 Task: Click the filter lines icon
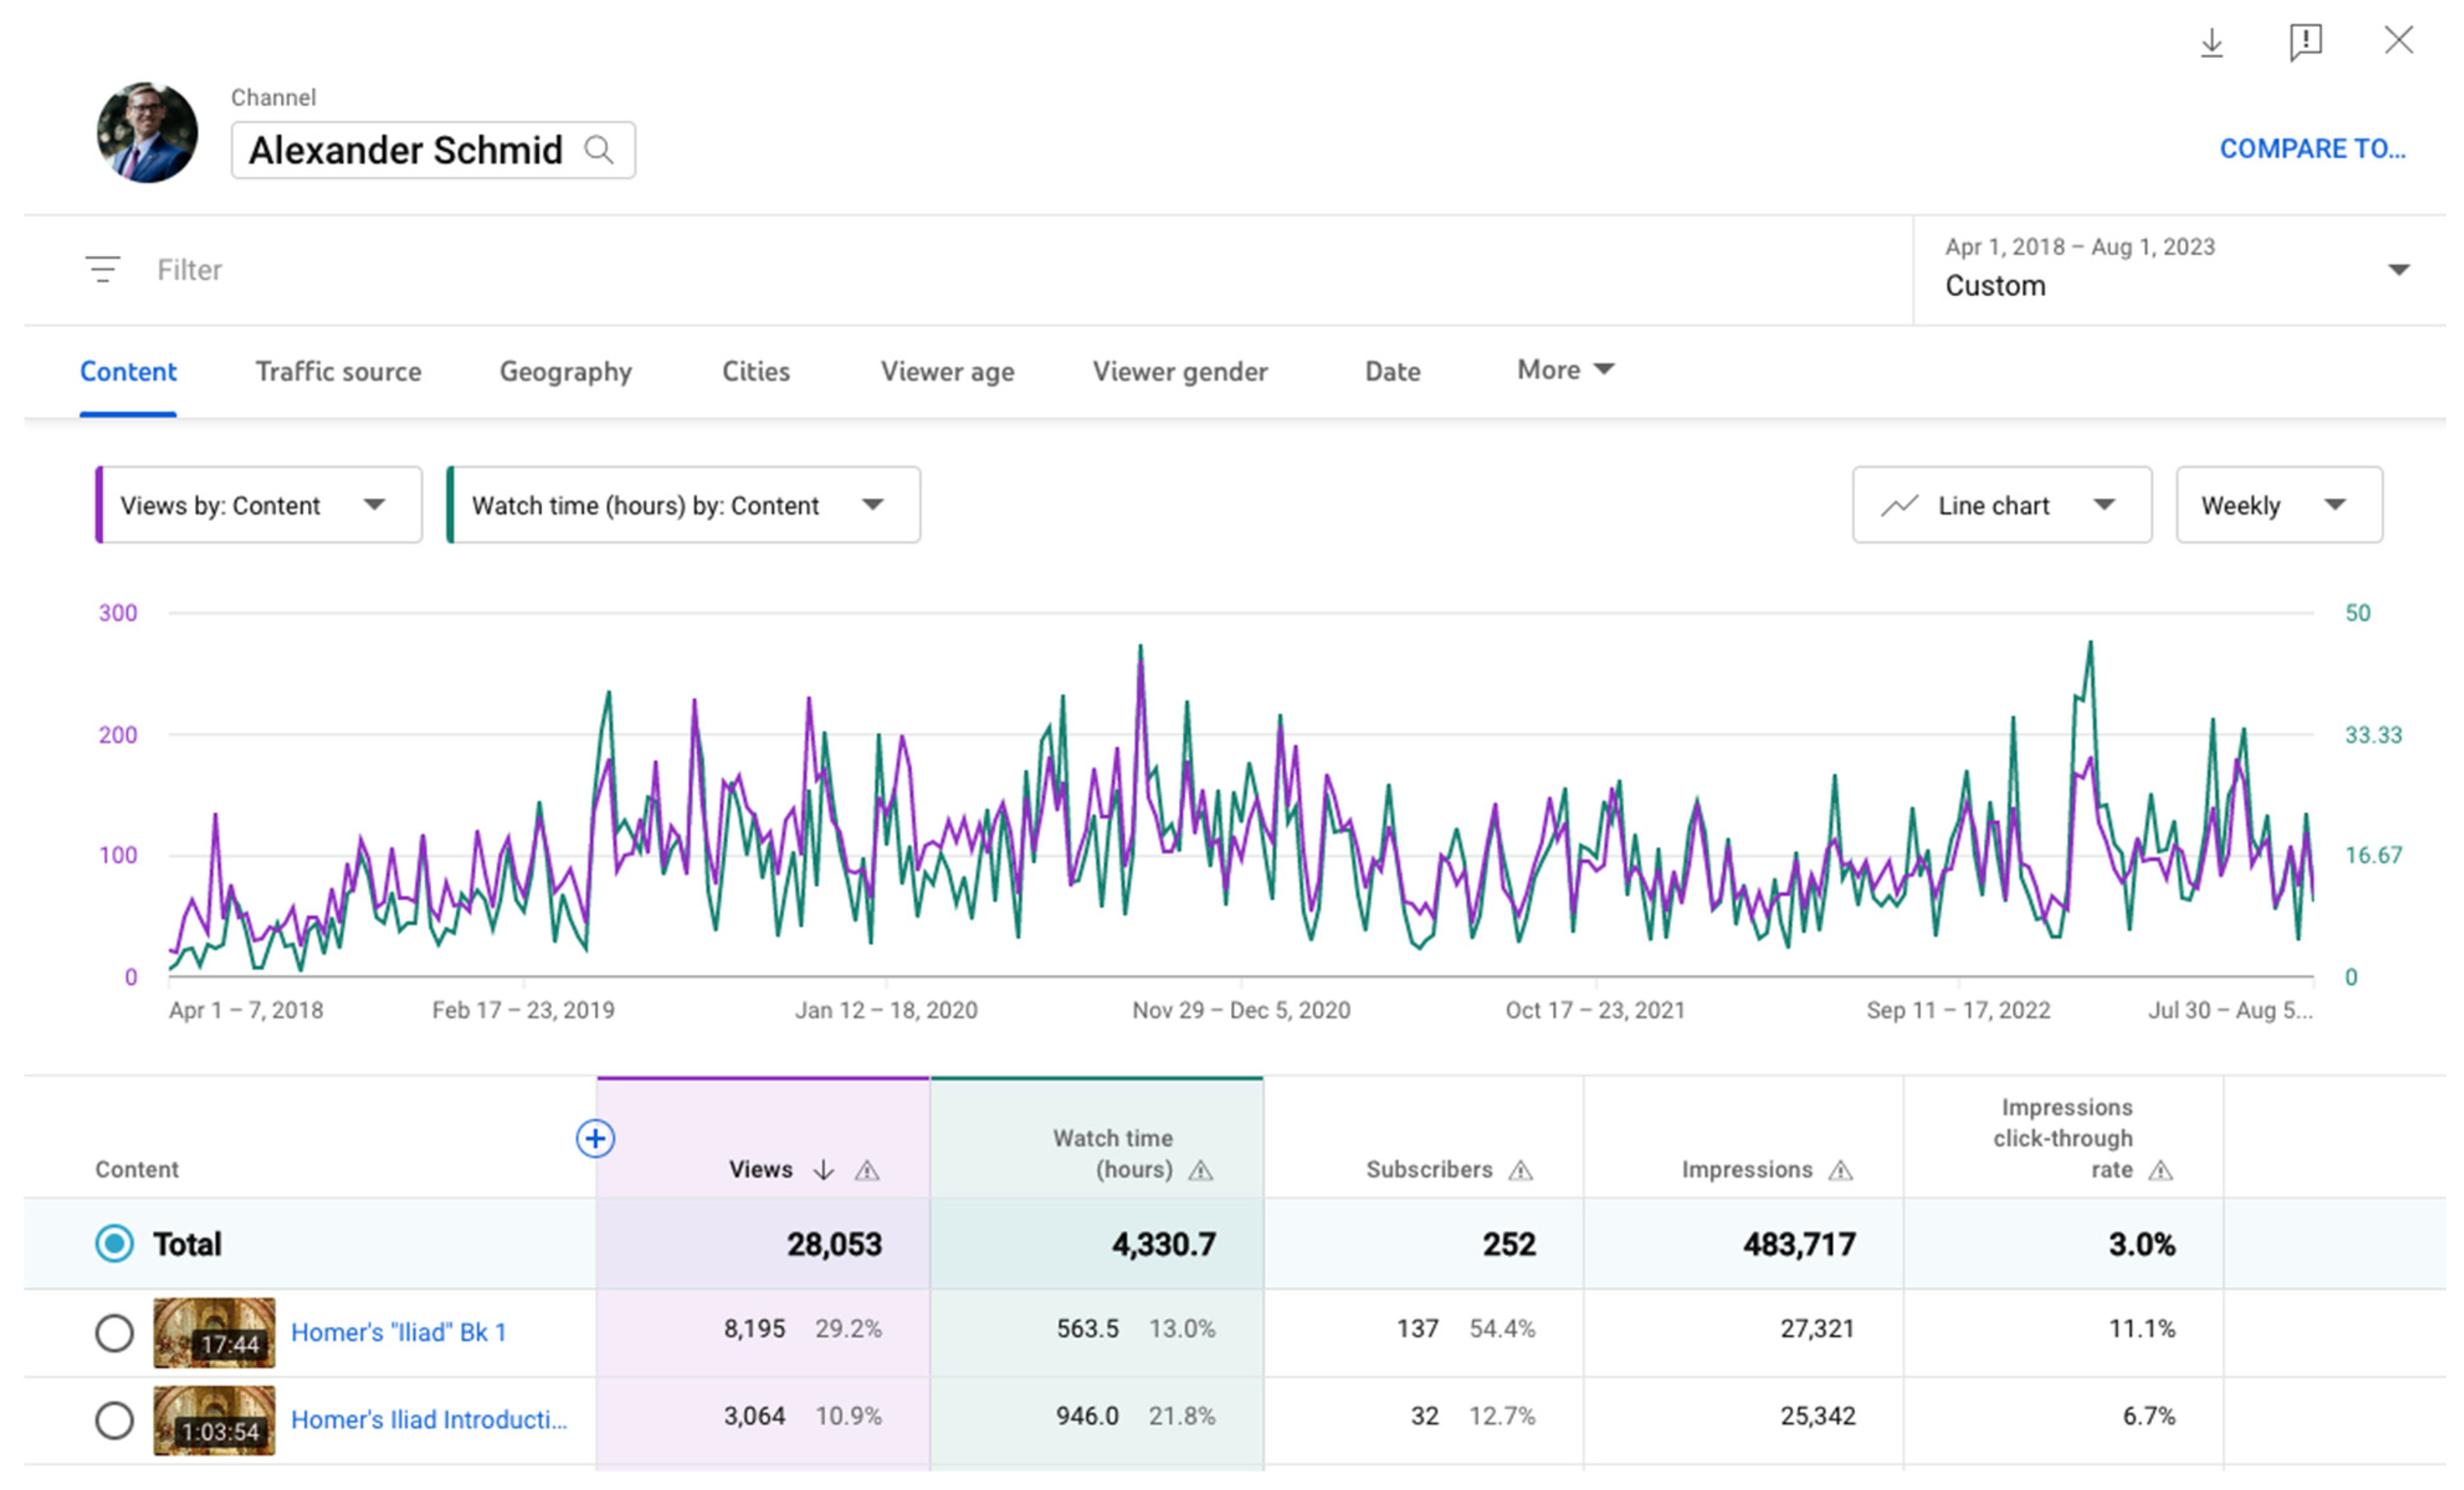(x=102, y=269)
